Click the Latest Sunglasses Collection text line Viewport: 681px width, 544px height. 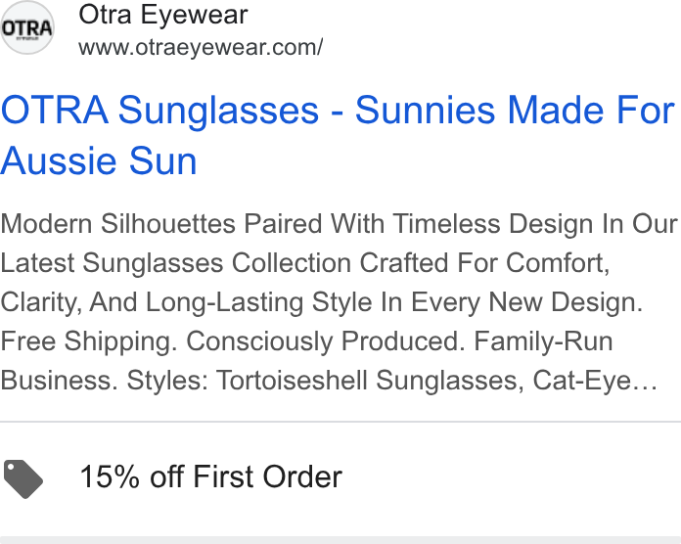[x=305, y=263]
